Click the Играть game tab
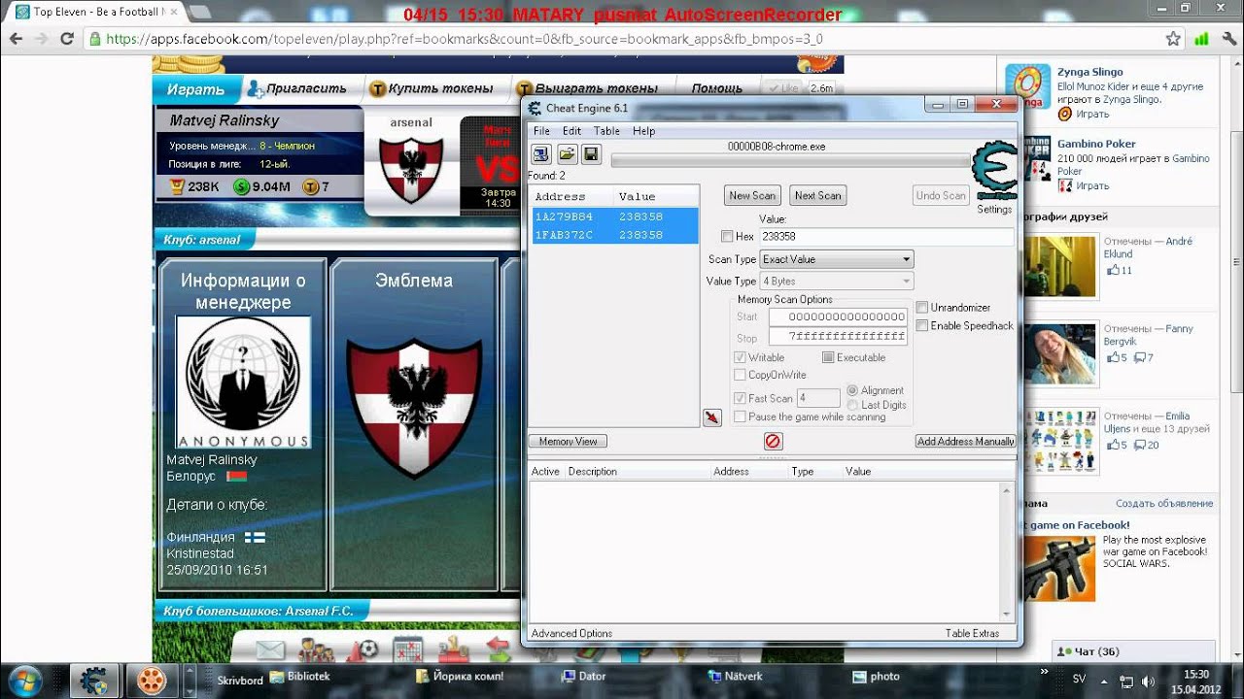This screenshot has width=1244, height=699. 195,89
